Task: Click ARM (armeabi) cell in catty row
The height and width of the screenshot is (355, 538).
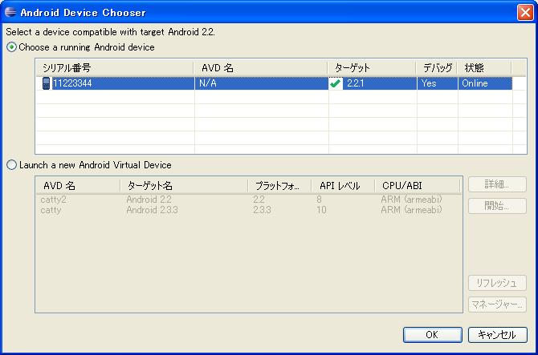Action: pos(411,210)
